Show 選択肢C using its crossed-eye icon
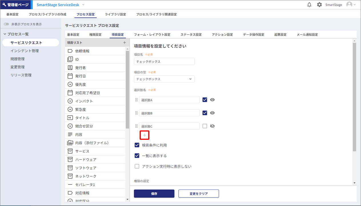The width and height of the screenshot is (361, 206). [212, 126]
